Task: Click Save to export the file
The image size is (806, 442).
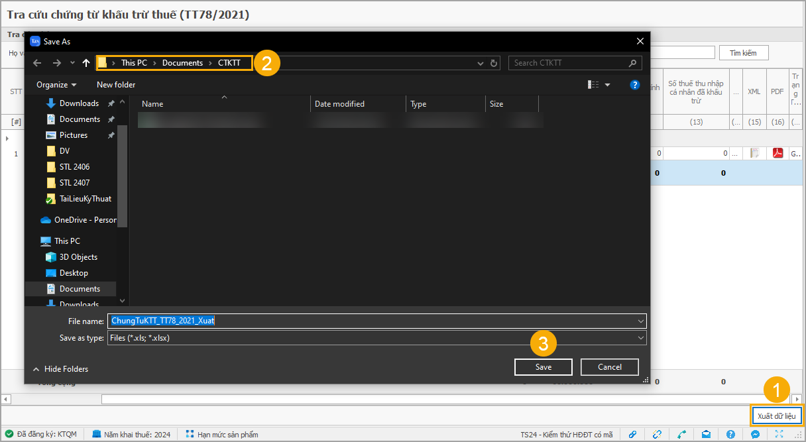Action: (x=544, y=367)
